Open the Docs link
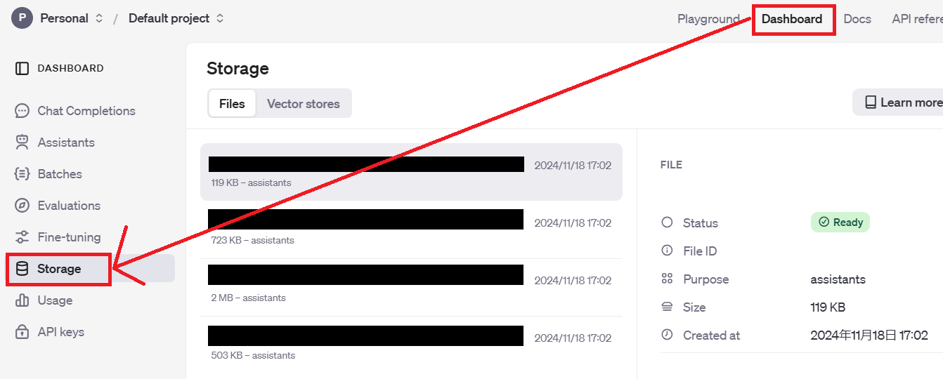The width and height of the screenshot is (943, 379). click(x=857, y=19)
